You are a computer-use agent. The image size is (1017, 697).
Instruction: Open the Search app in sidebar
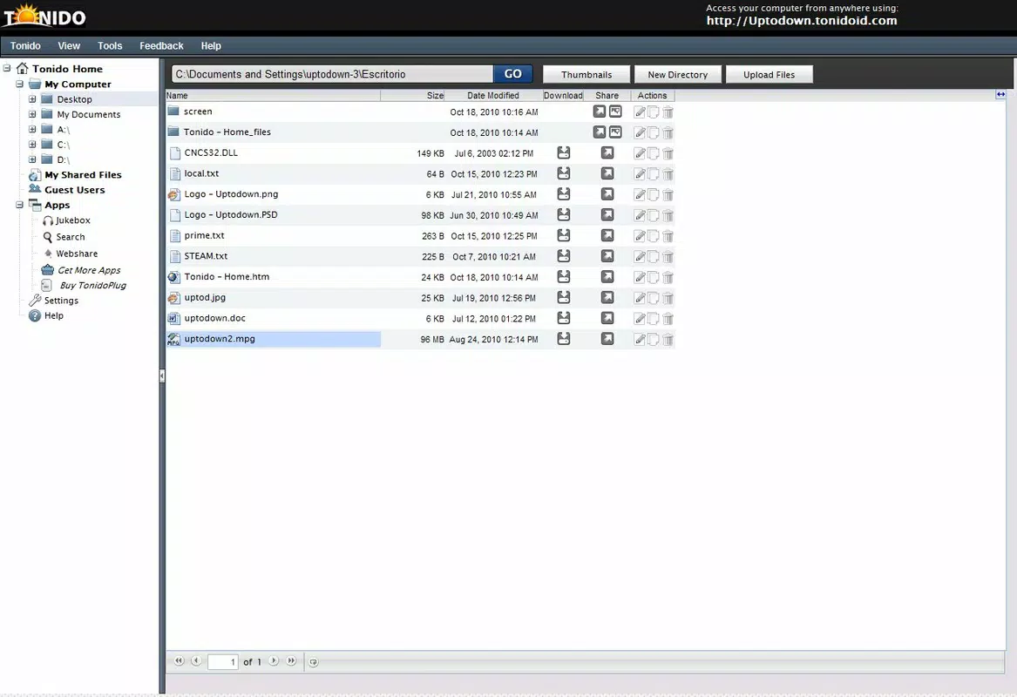(70, 237)
